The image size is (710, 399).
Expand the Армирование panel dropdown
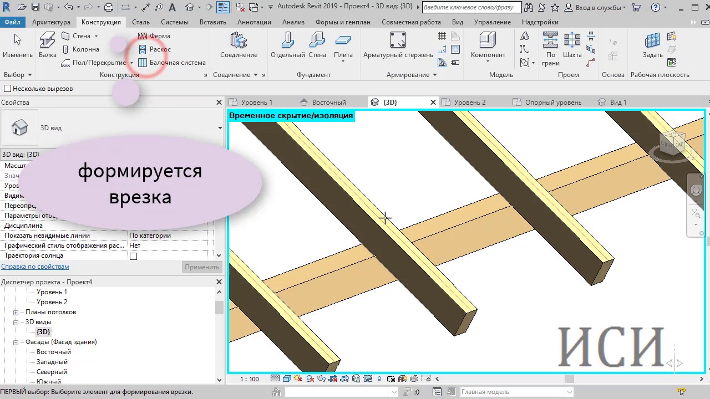point(434,75)
